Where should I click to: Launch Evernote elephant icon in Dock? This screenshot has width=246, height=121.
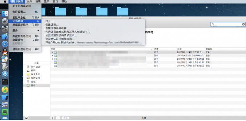[5, 112]
